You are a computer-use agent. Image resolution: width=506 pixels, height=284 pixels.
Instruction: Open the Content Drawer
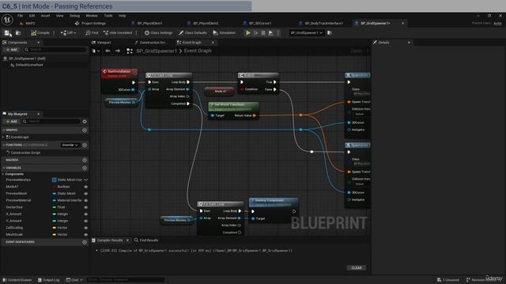coord(17,280)
